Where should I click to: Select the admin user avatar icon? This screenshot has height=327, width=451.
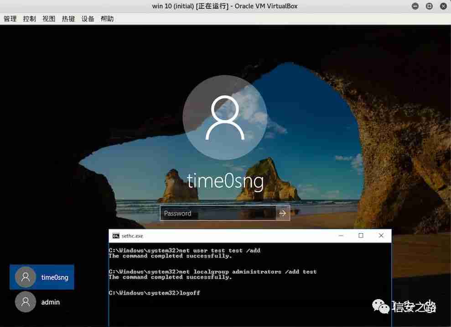(25, 302)
